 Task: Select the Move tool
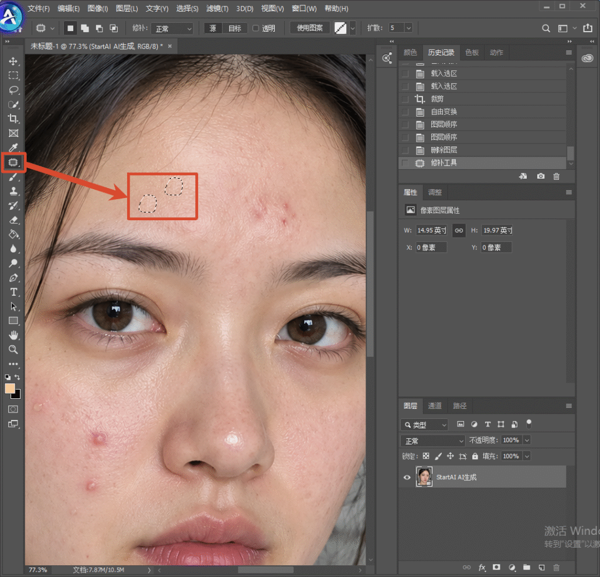point(13,62)
